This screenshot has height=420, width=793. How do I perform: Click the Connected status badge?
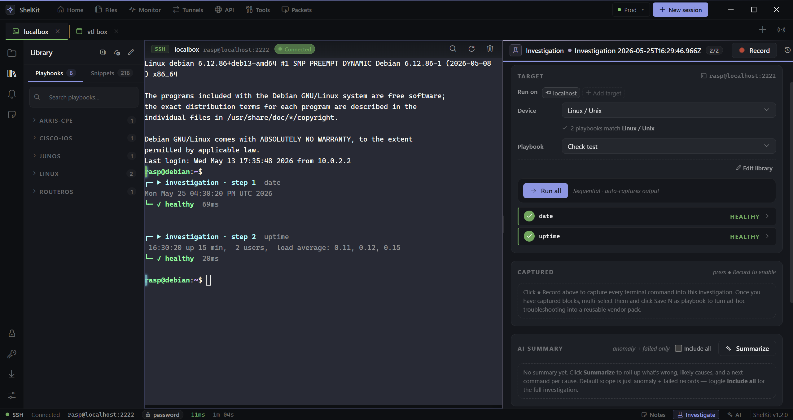tap(295, 49)
